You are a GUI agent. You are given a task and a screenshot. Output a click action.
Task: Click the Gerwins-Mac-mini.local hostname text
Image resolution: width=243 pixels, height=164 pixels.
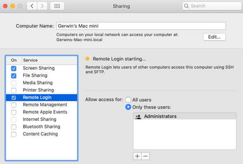79,40
